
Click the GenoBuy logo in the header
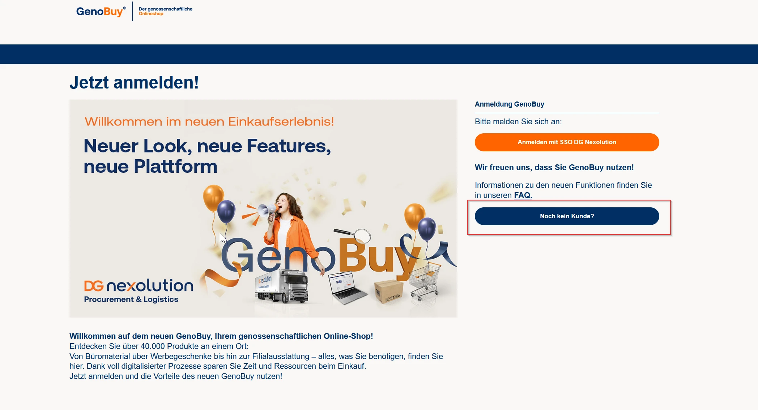[x=101, y=12]
